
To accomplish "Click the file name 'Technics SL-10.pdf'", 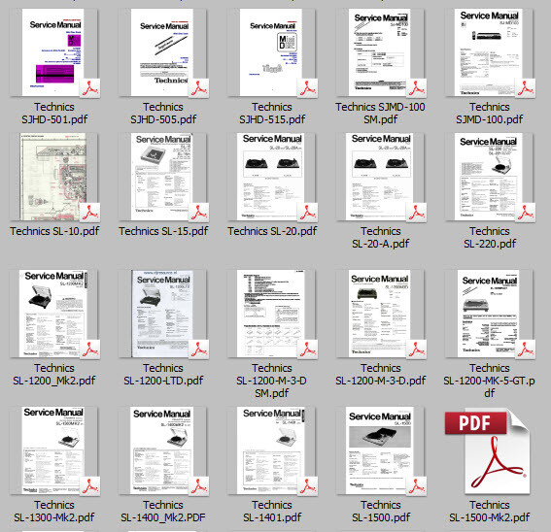I will tap(54, 231).
